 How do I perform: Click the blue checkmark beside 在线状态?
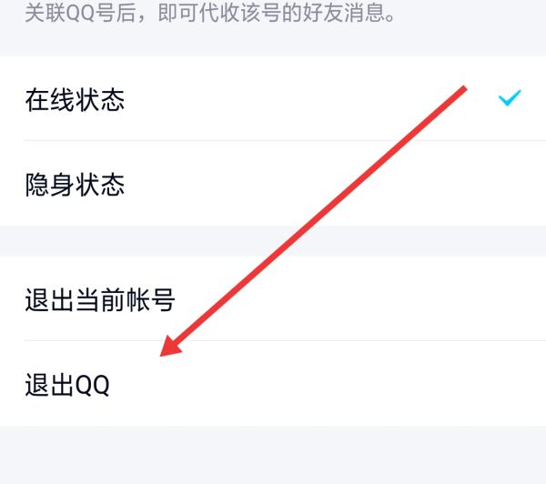510,99
